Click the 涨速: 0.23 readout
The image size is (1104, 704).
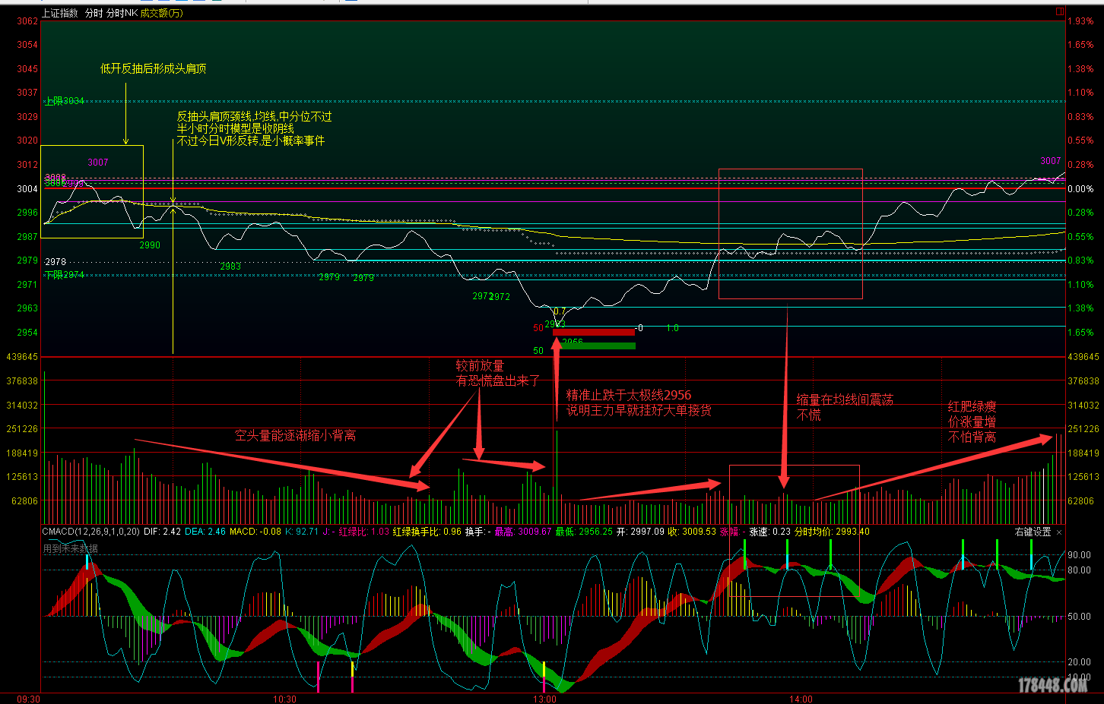770,532
